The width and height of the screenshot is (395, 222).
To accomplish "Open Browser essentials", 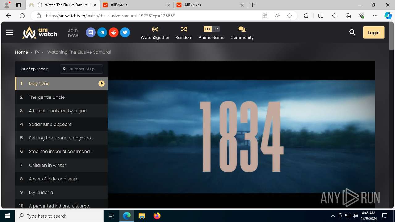I will pyautogui.click(x=362, y=16).
